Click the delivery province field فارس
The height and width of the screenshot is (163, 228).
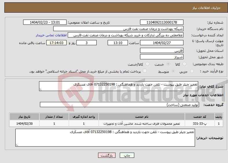point(161,50)
